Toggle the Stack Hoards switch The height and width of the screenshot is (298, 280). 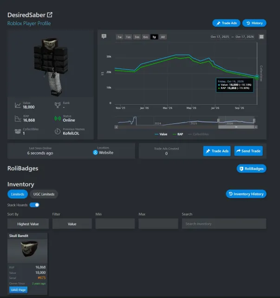34,205
